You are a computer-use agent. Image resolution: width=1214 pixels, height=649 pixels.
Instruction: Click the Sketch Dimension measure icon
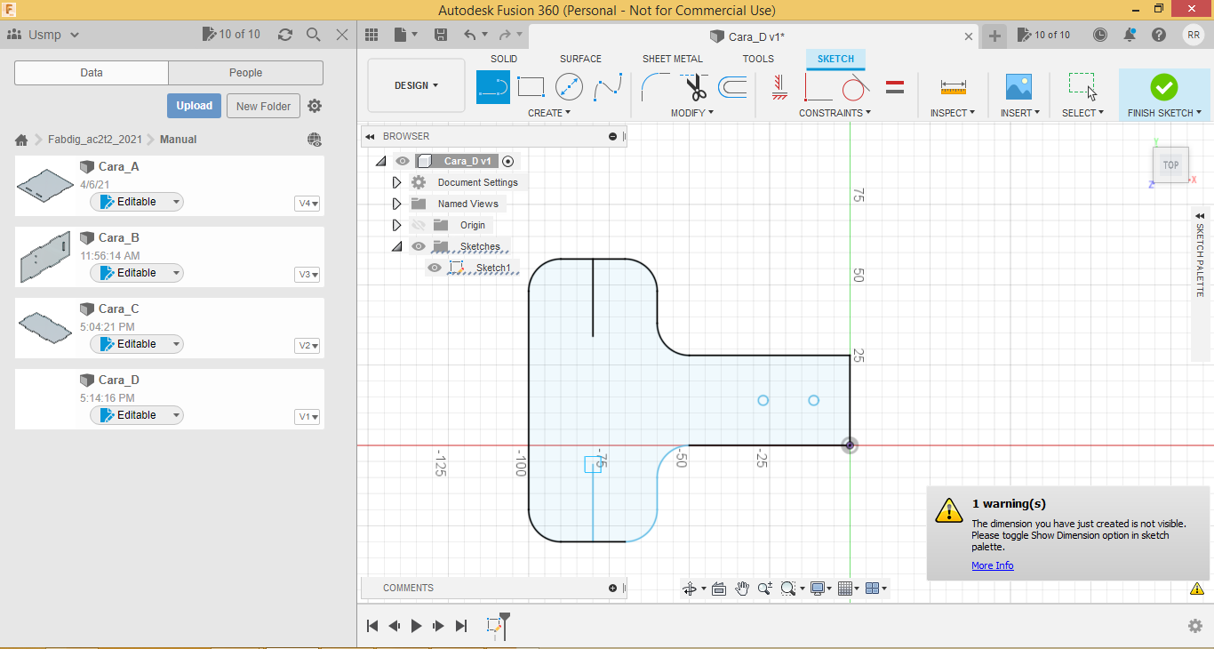(x=953, y=87)
